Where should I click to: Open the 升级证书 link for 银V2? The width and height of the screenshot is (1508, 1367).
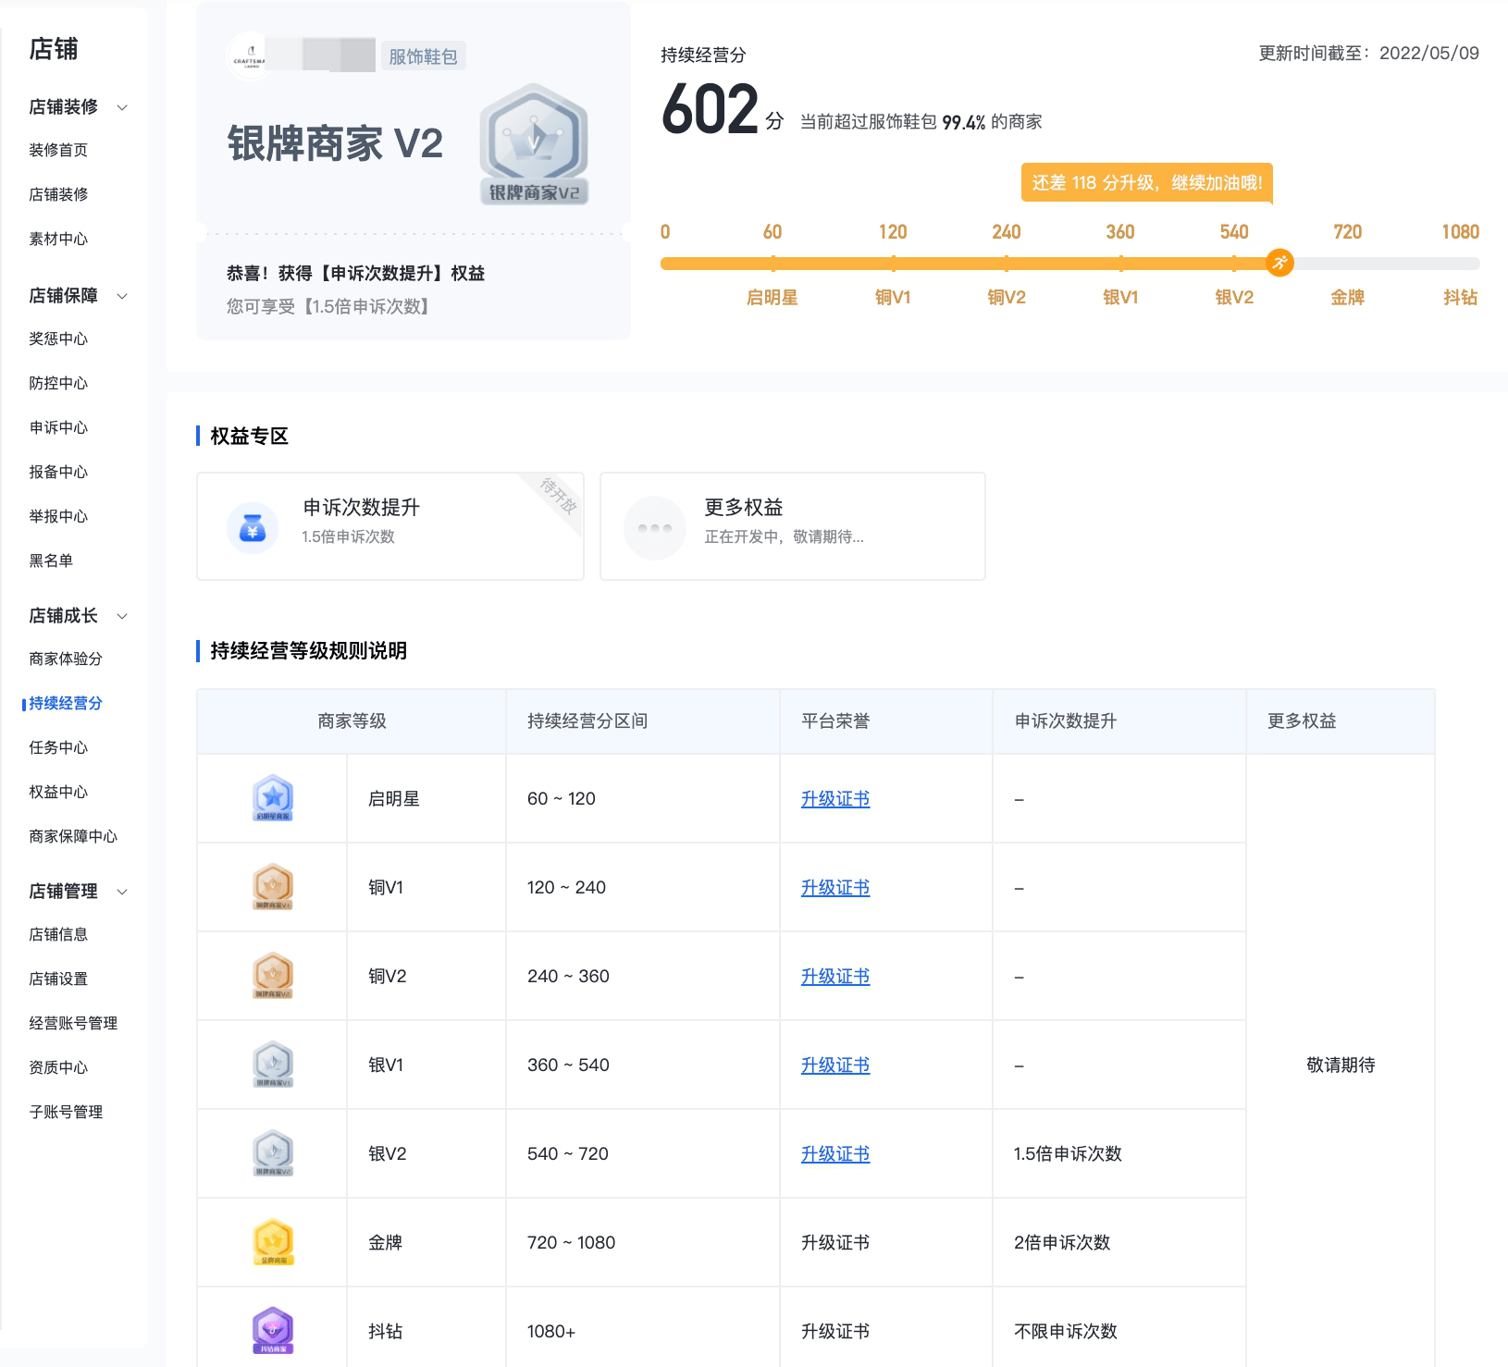[834, 1153]
